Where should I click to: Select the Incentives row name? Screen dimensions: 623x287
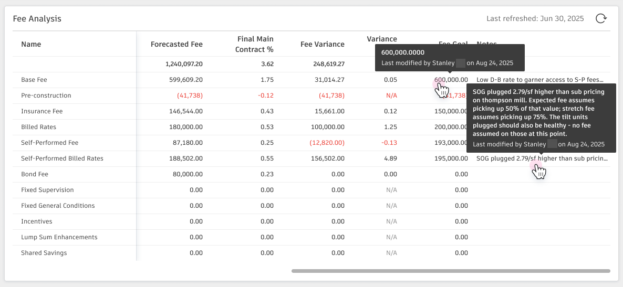(x=37, y=221)
